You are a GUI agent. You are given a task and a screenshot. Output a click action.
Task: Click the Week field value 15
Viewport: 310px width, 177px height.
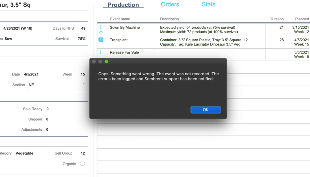[x=83, y=74]
